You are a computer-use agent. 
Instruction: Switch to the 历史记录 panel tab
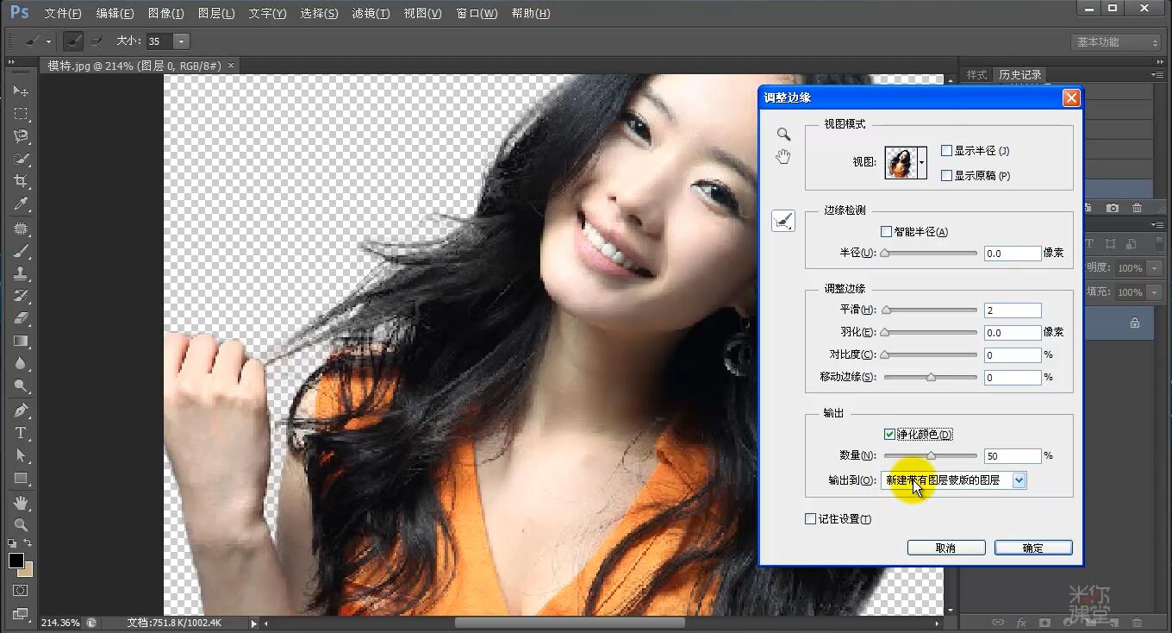click(1019, 74)
